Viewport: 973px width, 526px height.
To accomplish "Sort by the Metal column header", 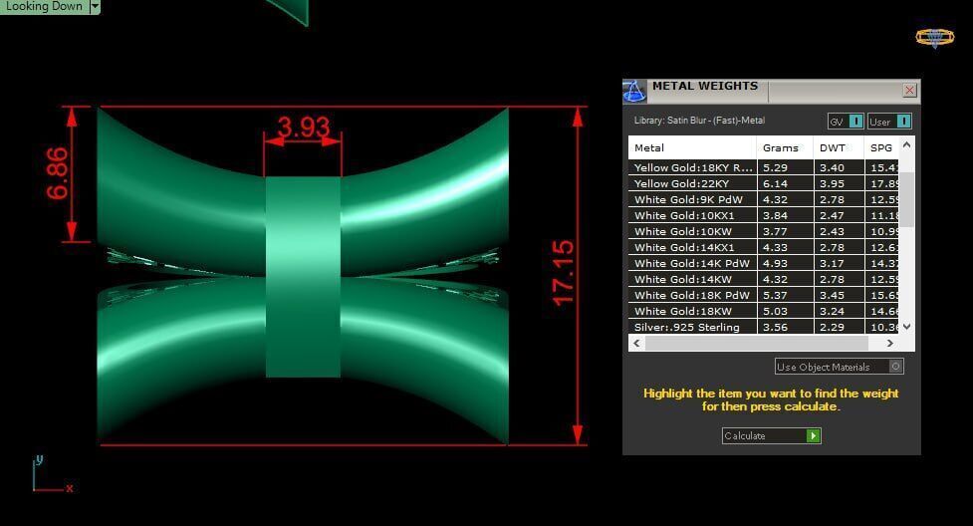I will coord(692,147).
